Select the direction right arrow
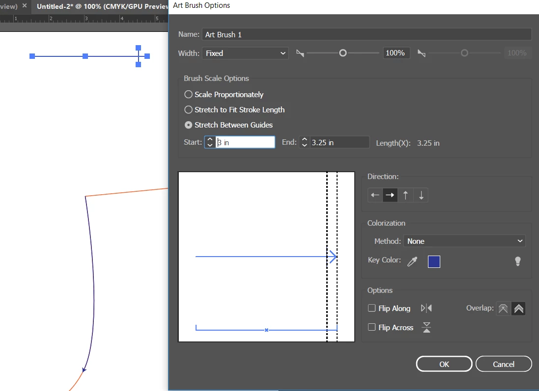Image resolution: width=539 pixels, height=391 pixels. coord(390,195)
